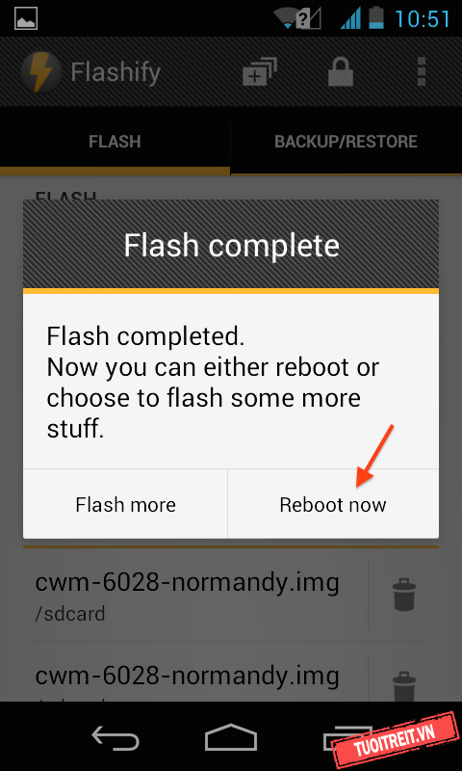Open the multiple flash queue icon

coord(260,71)
